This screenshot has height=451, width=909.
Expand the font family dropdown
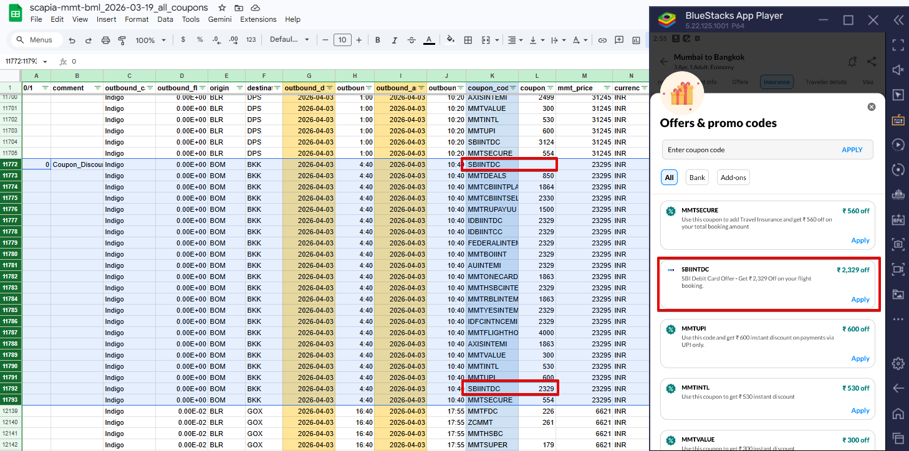(289, 40)
